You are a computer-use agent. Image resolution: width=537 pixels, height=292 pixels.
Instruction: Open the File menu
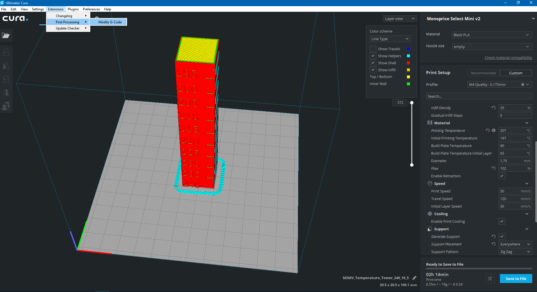pos(4,9)
